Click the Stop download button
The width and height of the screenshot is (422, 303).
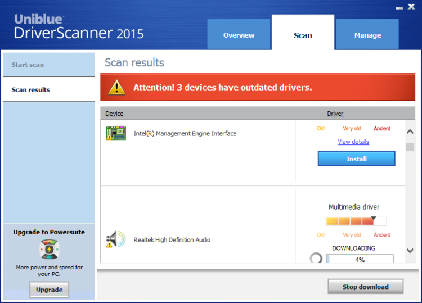(366, 287)
